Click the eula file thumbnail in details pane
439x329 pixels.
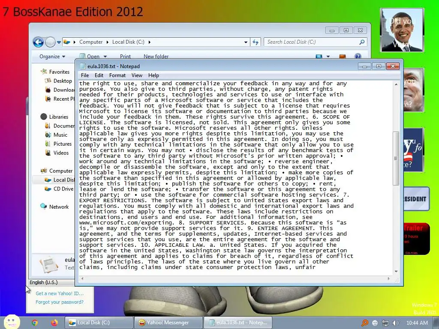[x=49, y=264]
